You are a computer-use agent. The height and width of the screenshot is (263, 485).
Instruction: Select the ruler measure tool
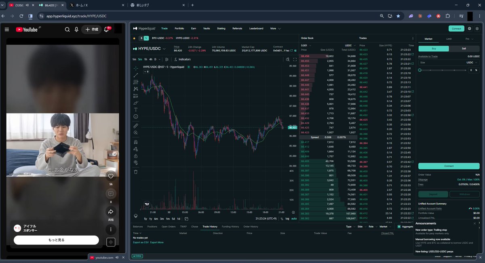pos(136,126)
